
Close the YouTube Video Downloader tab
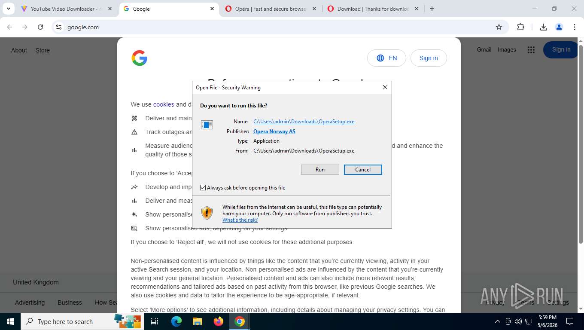point(110,9)
